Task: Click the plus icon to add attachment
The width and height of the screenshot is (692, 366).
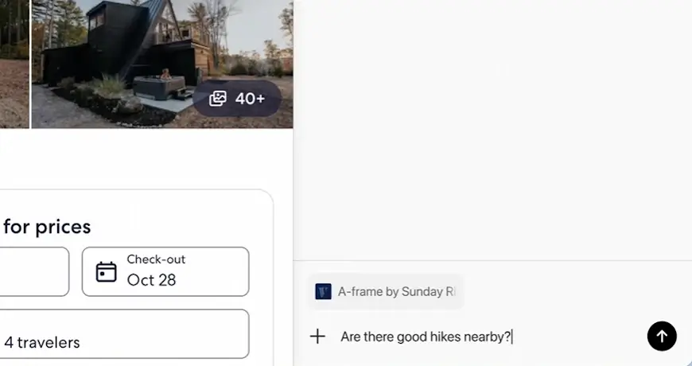Action: point(317,337)
